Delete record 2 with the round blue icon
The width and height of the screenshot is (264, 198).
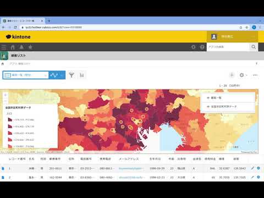(x=258, y=177)
